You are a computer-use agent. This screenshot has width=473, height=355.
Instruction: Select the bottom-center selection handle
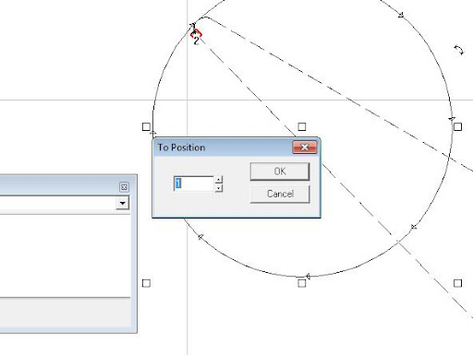tap(302, 283)
